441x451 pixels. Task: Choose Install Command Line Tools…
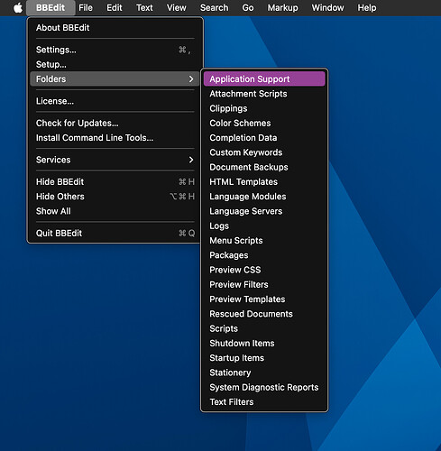pyautogui.click(x=115, y=138)
